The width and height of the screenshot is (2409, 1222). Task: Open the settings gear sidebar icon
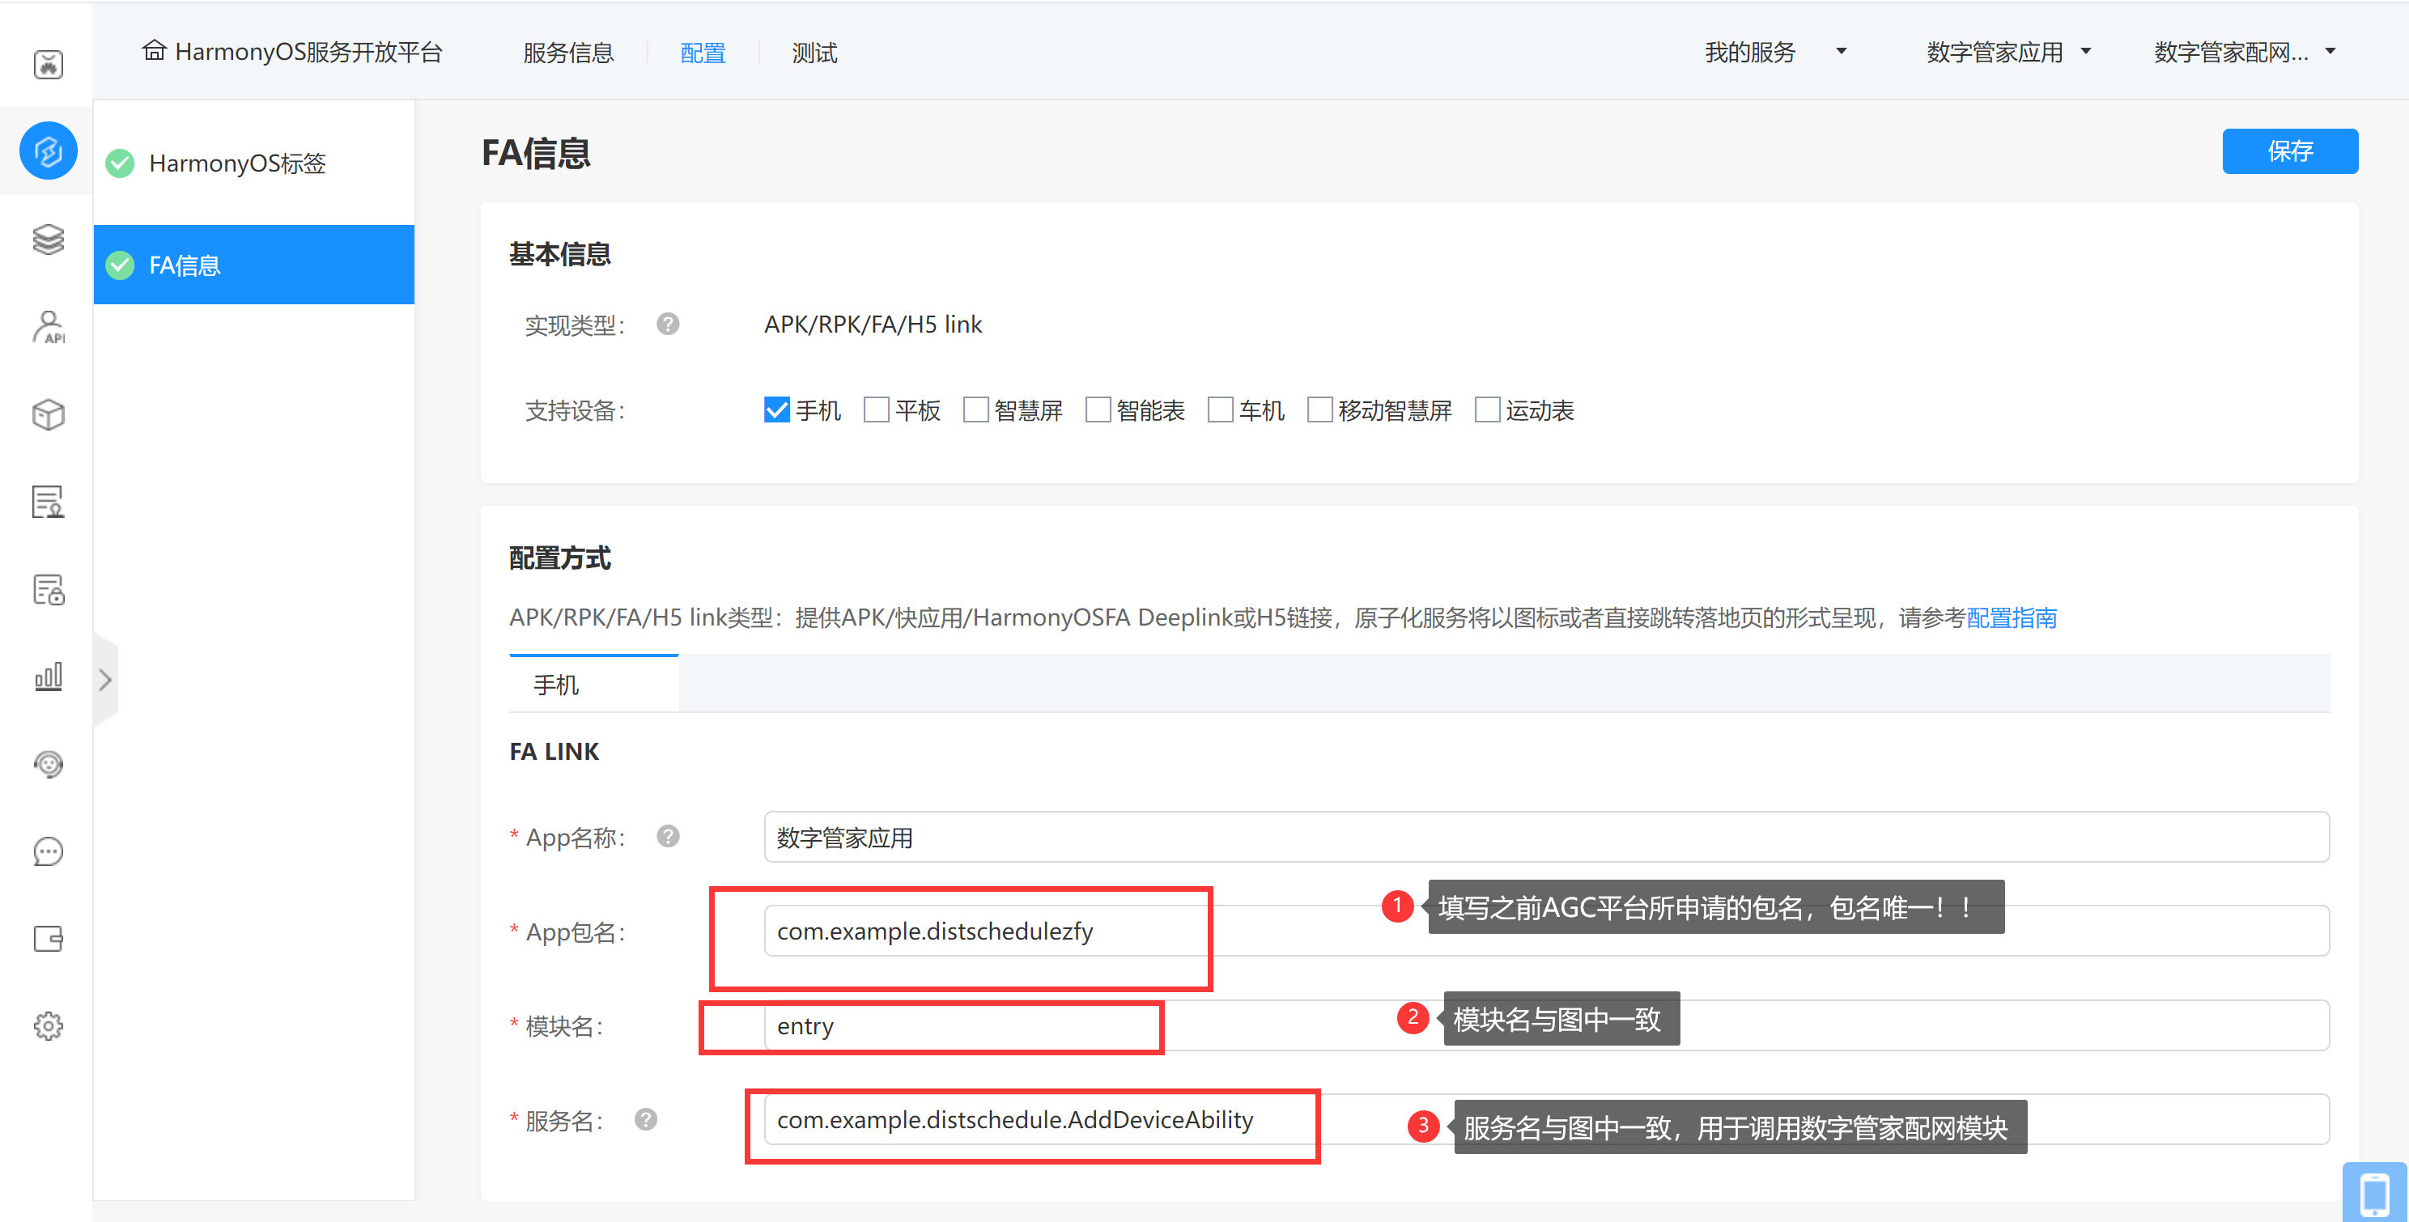(48, 1025)
